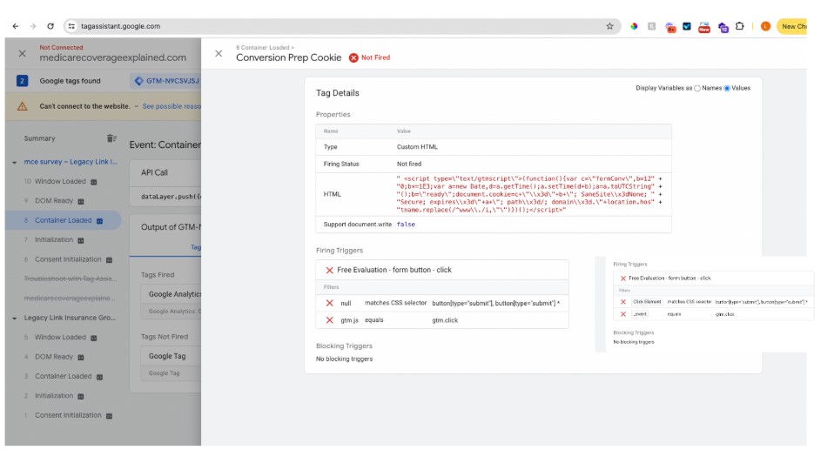
Task: Click the HTML script code value
Action: [x=529, y=194]
